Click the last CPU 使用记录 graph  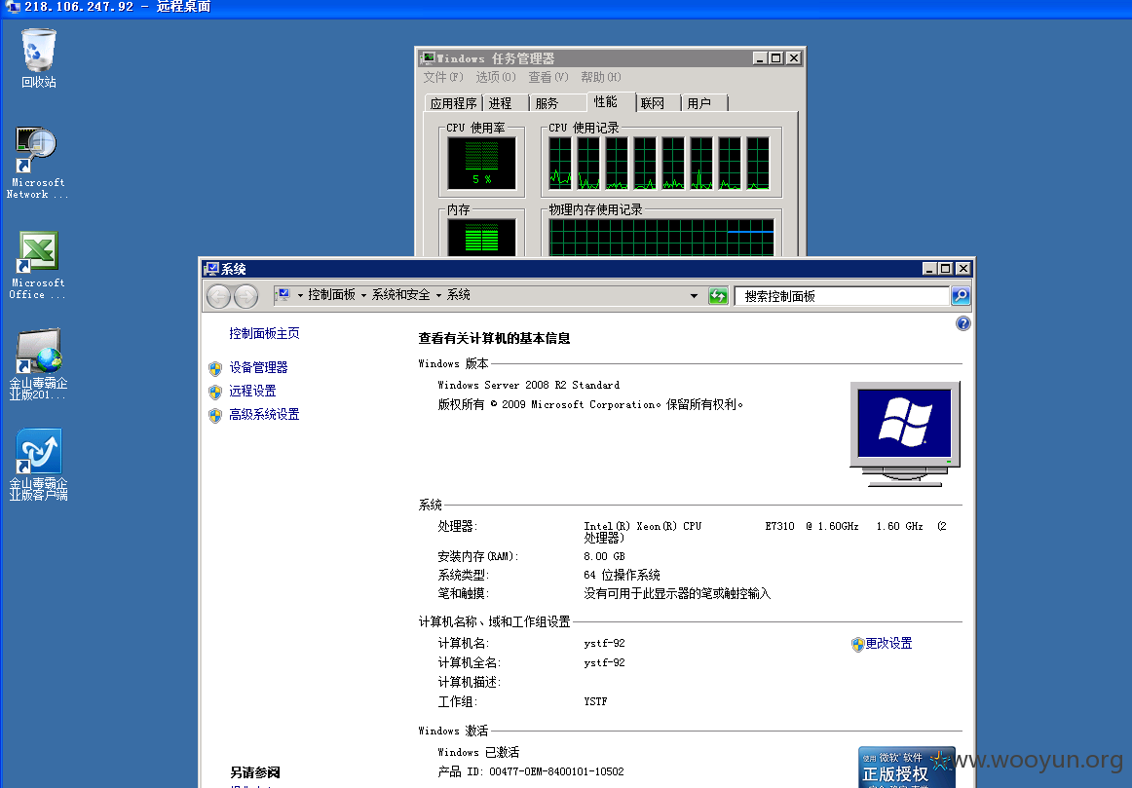(x=758, y=163)
